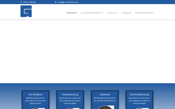The height and width of the screenshot is (109, 175).
Task: Open email link info@gm-elektronik.com
Action: tap(68, 2)
